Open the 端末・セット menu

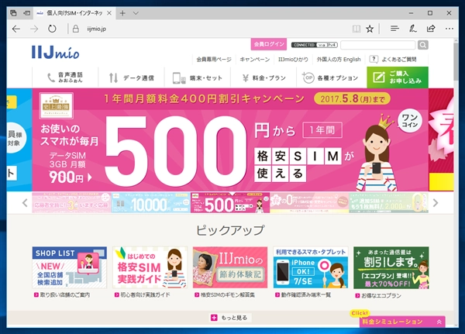click(198, 77)
